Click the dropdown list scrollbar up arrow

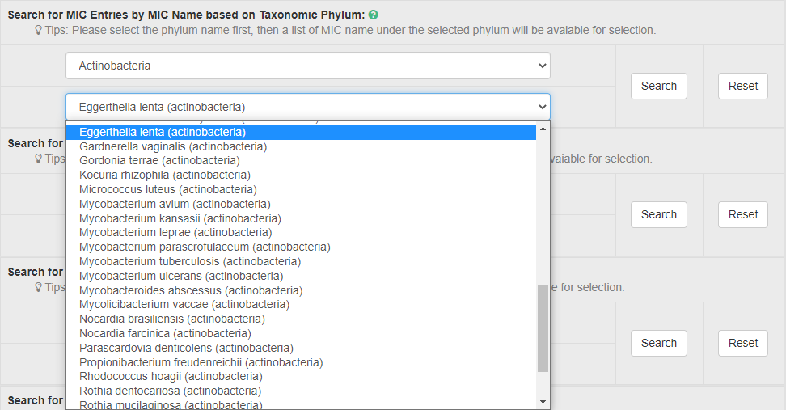click(543, 129)
